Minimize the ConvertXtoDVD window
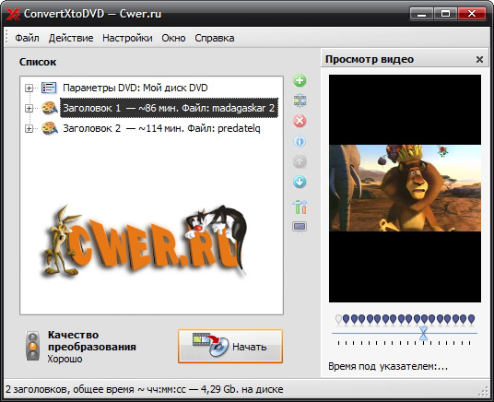494x402 pixels. (422, 14)
